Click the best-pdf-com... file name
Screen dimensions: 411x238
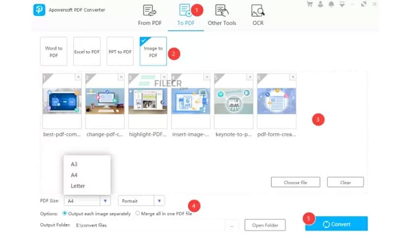(x=62, y=134)
